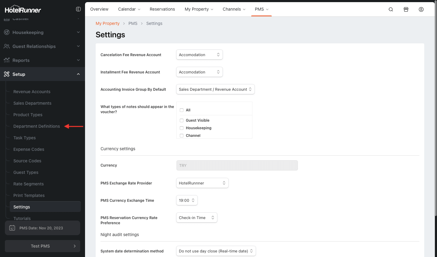
Task: Click the Housekeeping sidebar icon
Action: click(x=7, y=32)
